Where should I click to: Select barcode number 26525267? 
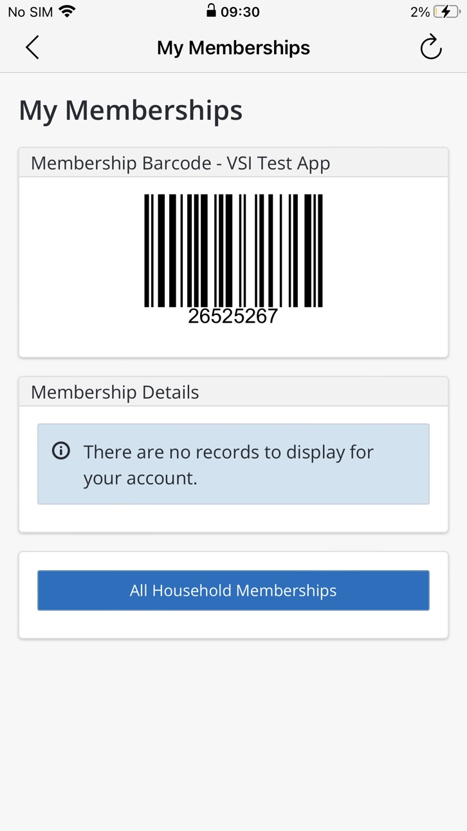(x=233, y=316)
